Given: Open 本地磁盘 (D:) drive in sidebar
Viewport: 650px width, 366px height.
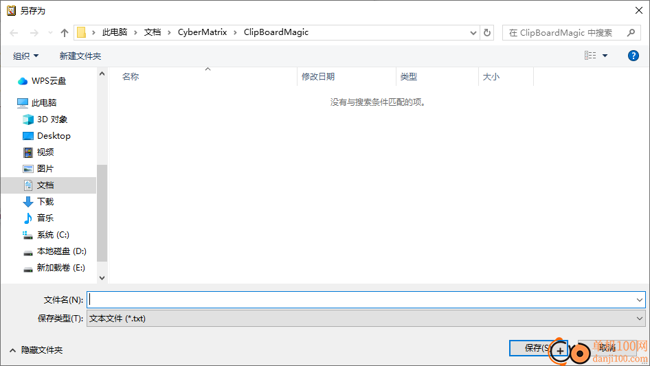Looking at the screenshot, I should click(x=54, y=251).
